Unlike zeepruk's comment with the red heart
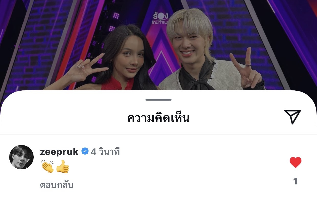The height and width of the screenshot is (203, 317). click(x=296, y=162)
